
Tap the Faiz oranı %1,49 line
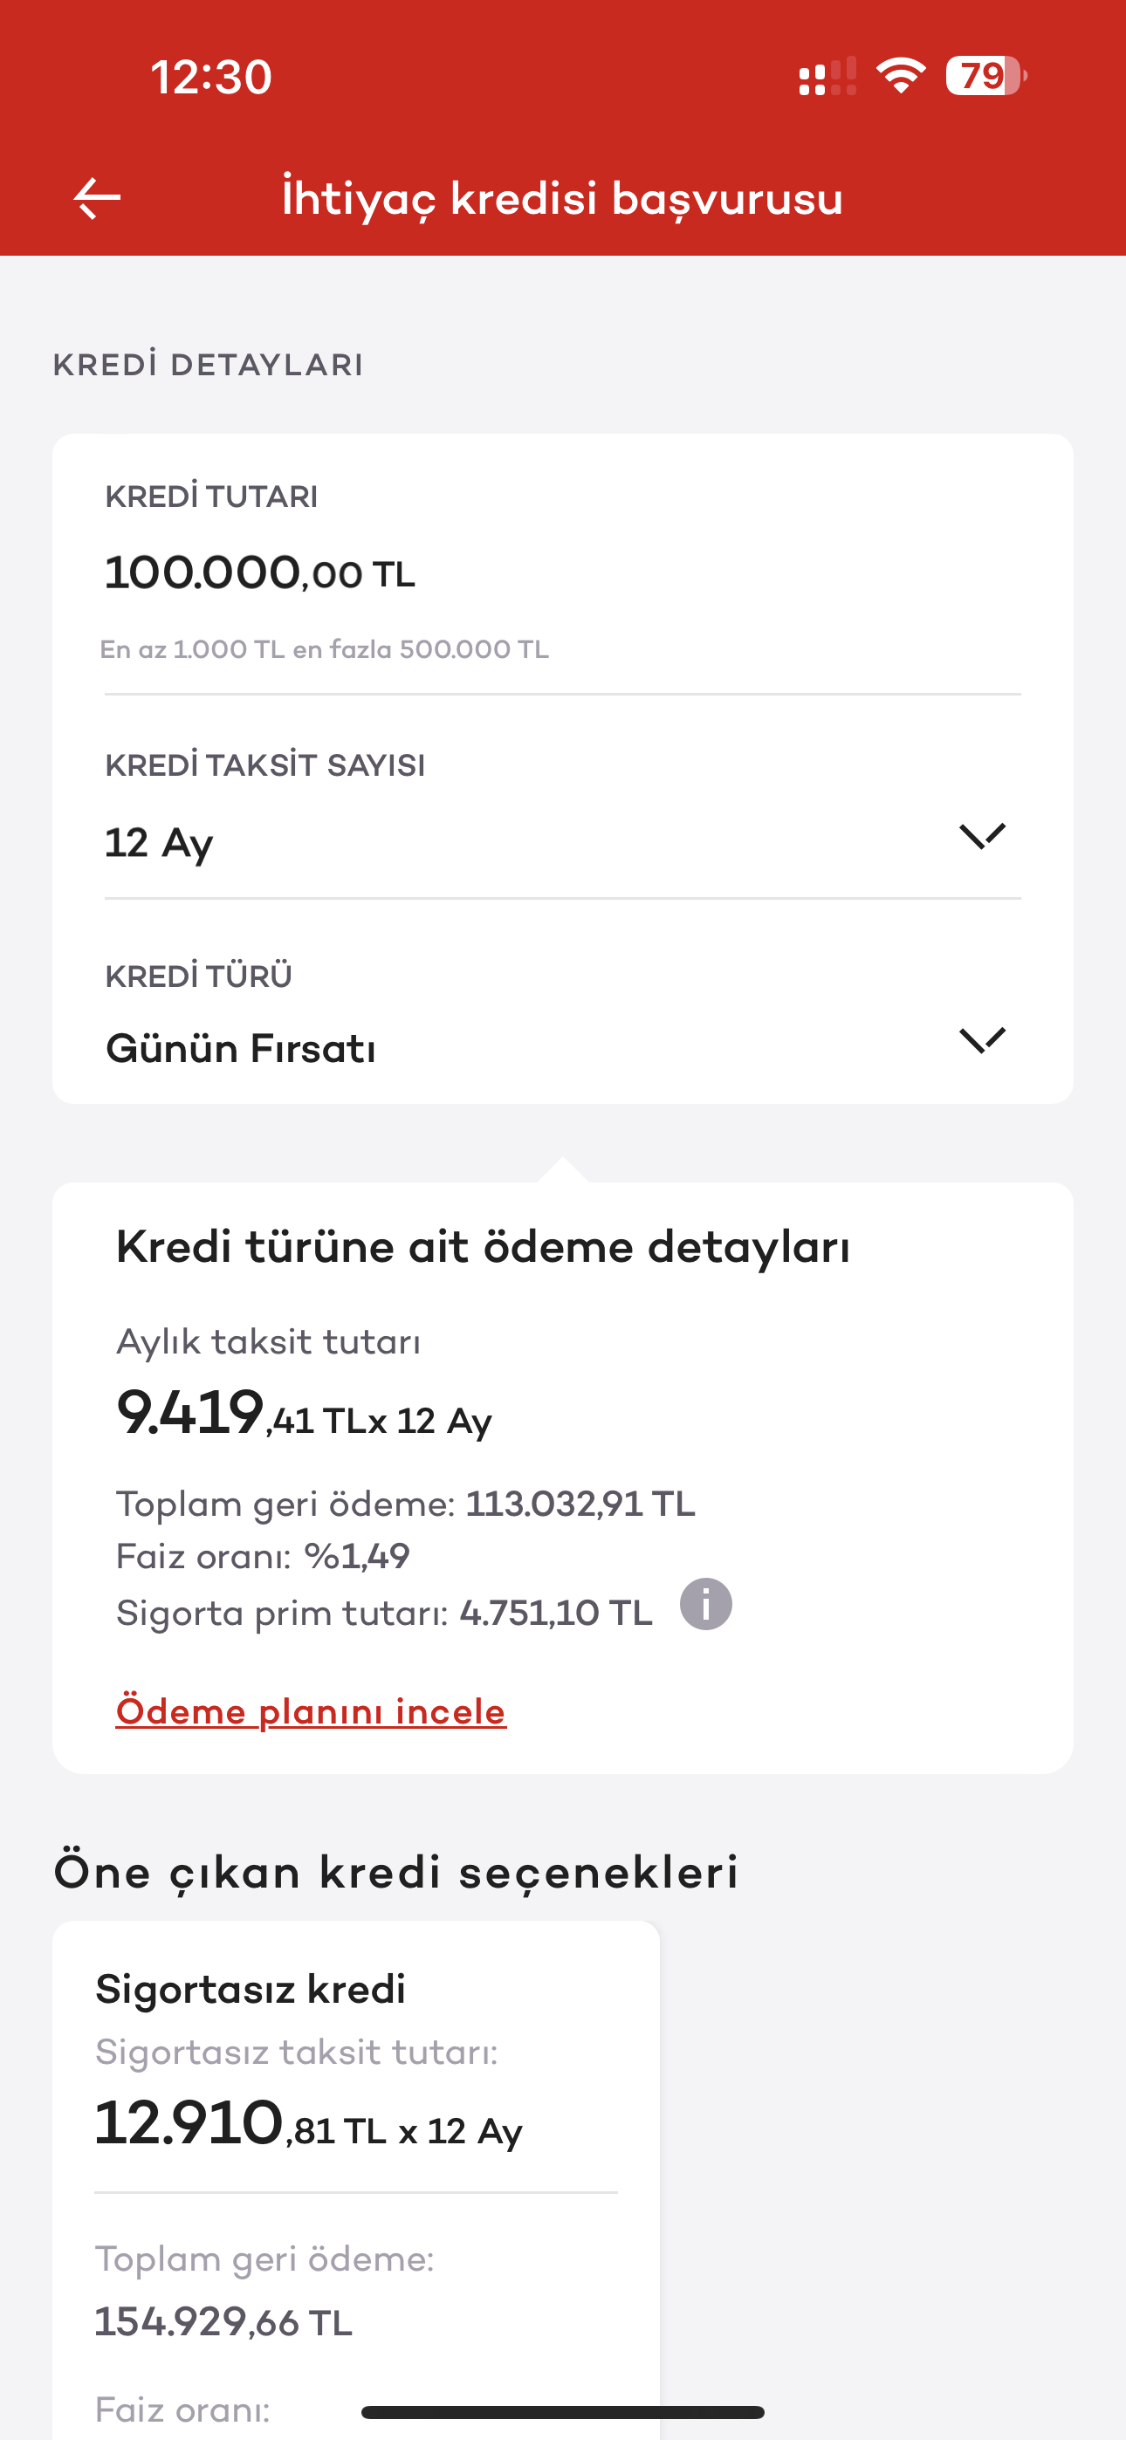point(263,1556)
